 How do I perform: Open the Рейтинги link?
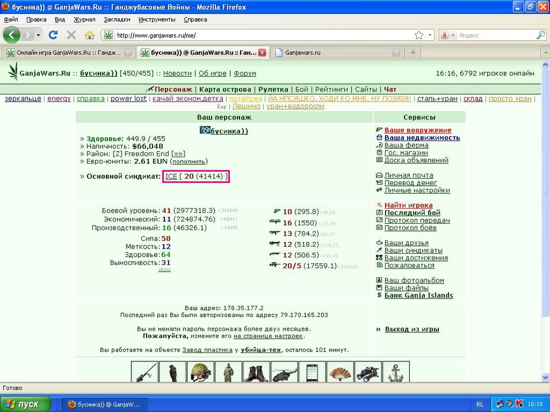coord(331,89)
